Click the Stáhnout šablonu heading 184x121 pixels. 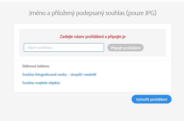[x=36, y=66]
